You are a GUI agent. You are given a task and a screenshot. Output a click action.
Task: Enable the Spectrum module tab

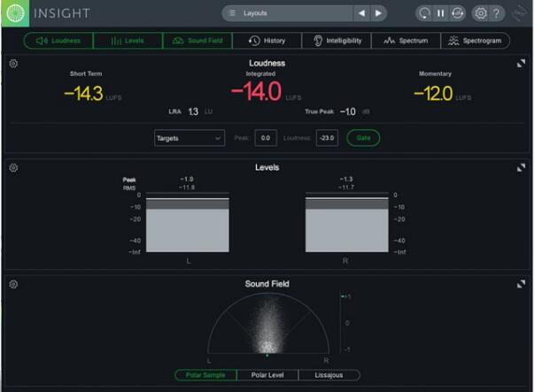click(406, 41)
